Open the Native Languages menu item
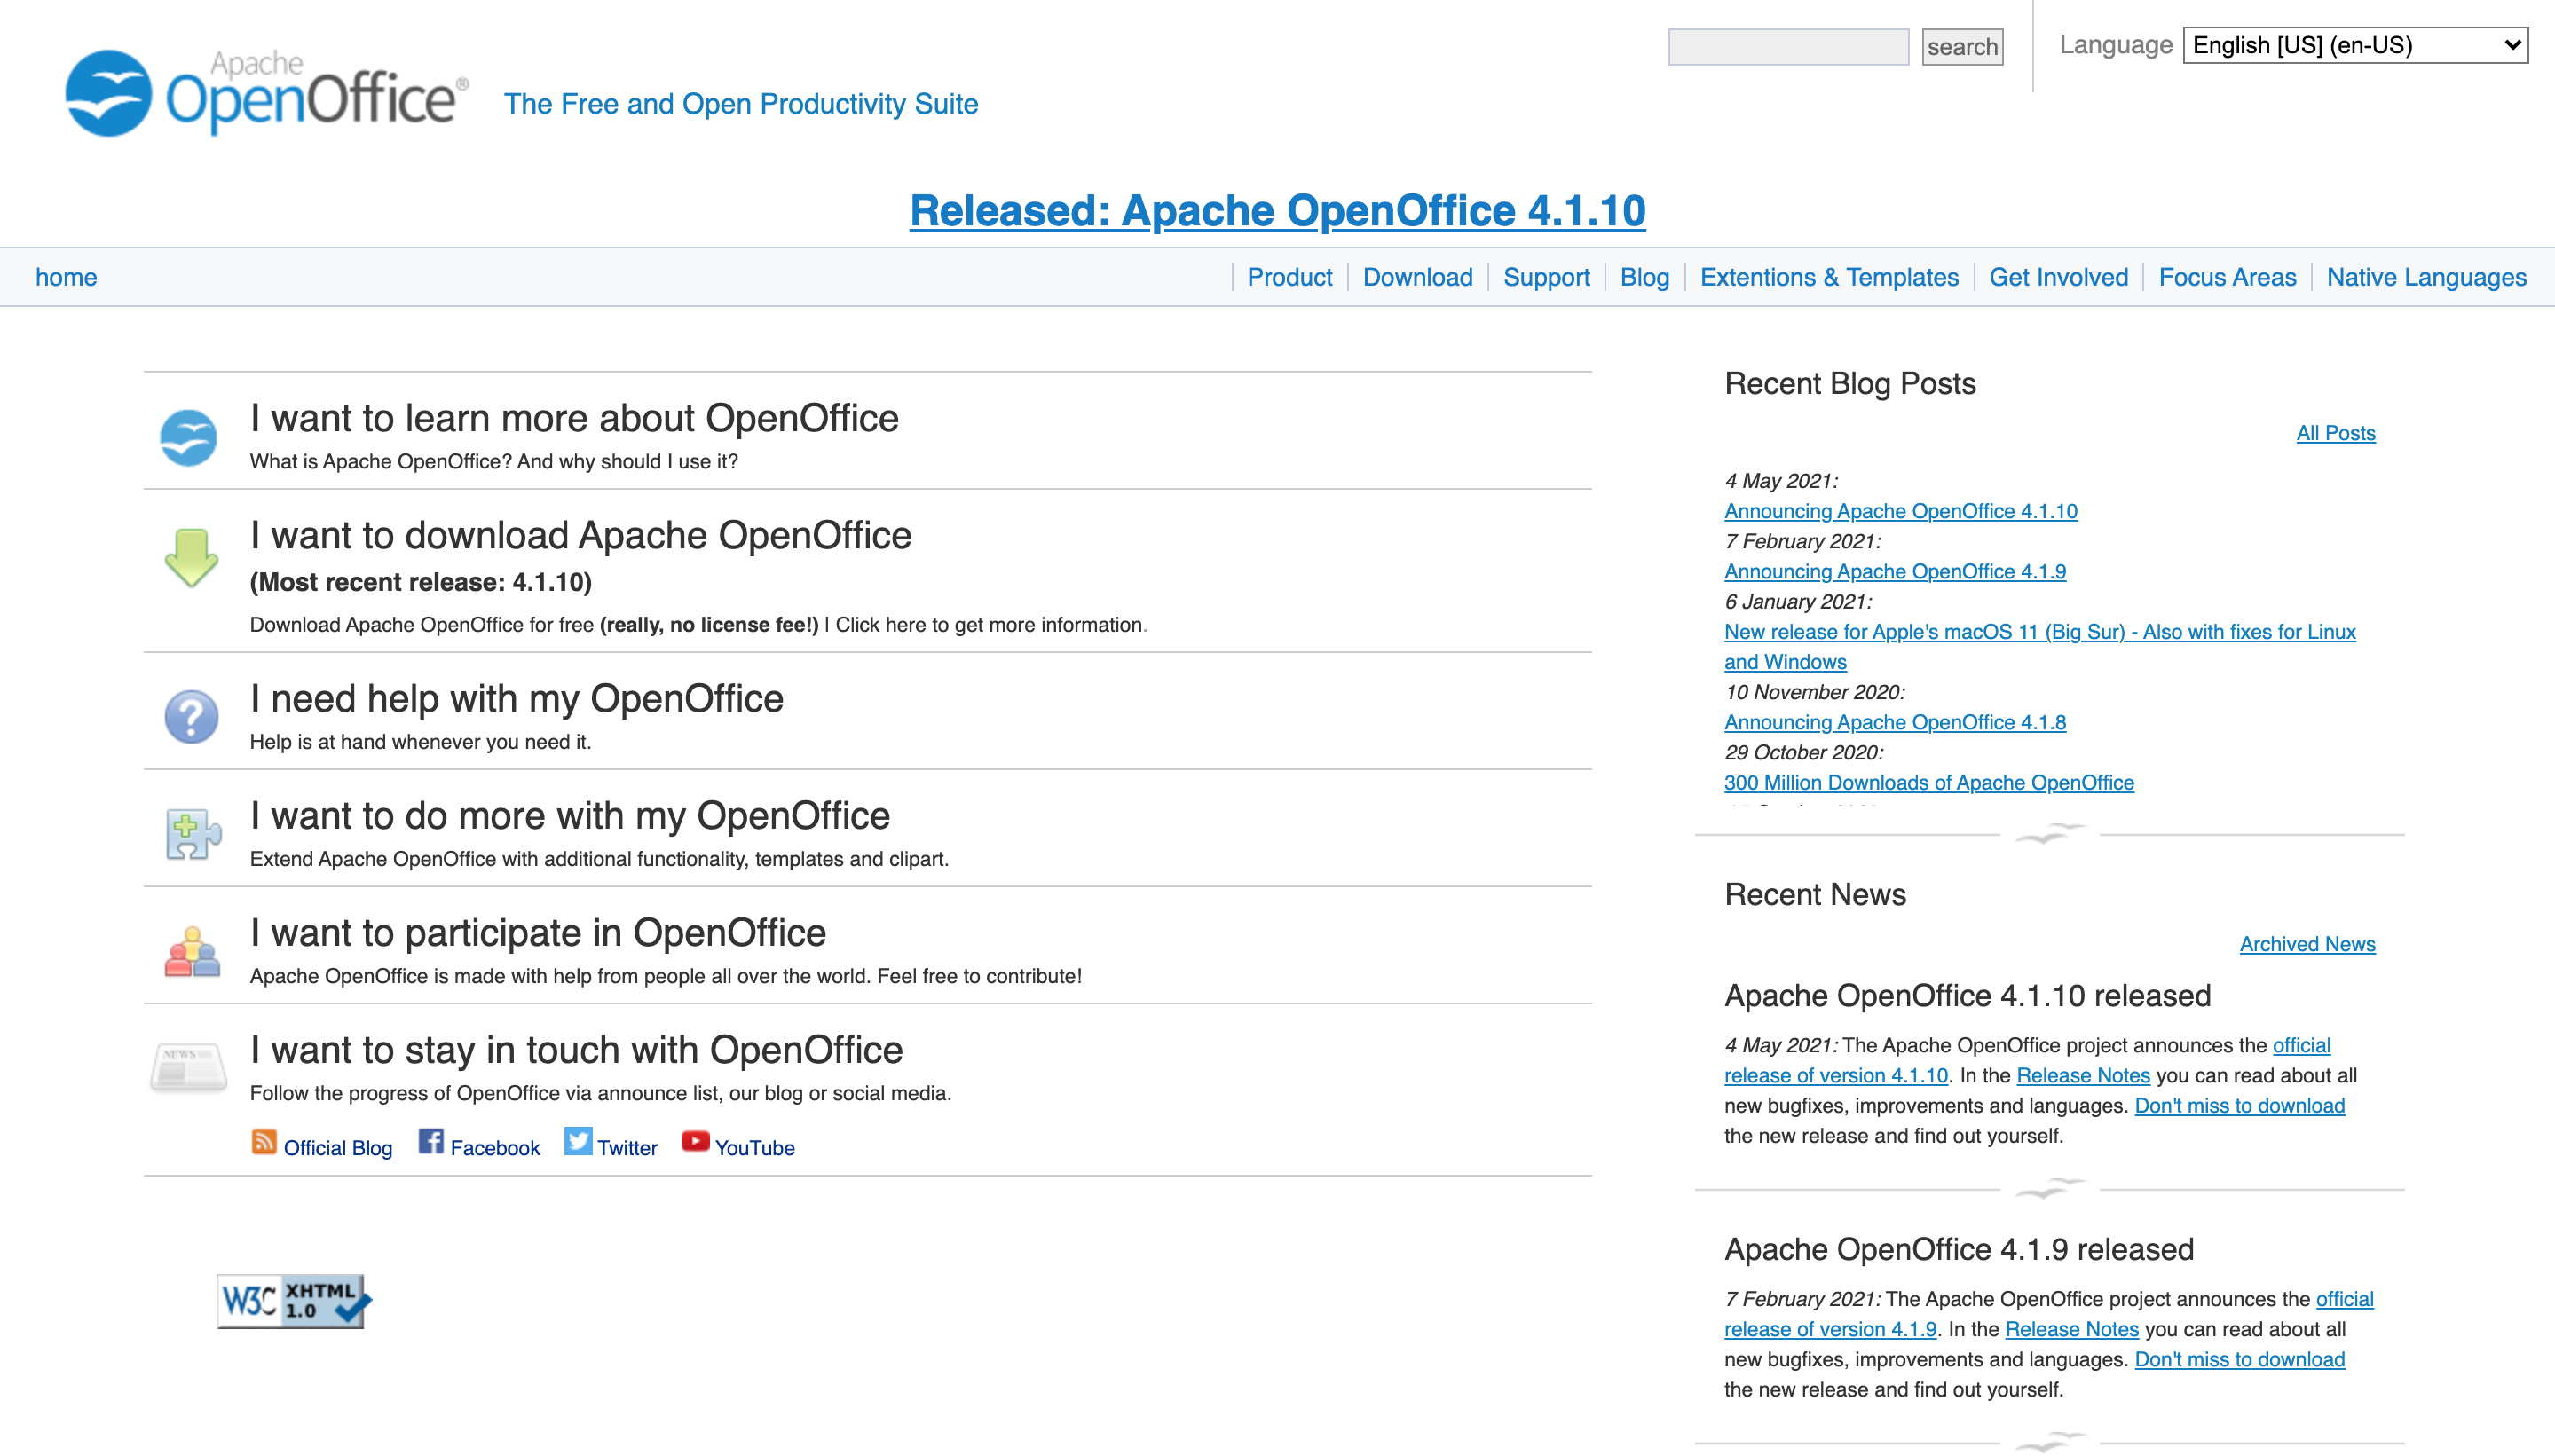The image size is (2555, 1456). click(x=2426, y=277)
